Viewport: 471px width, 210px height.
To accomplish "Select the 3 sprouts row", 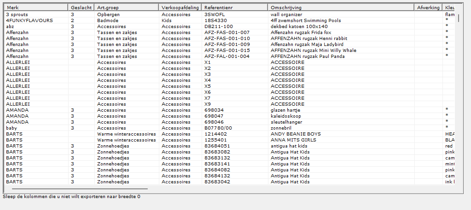I will 229,14.
